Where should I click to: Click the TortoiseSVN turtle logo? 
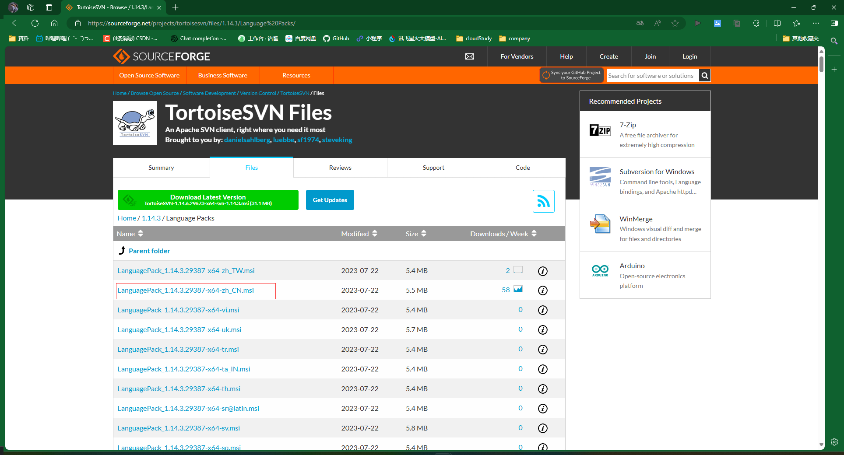(x=135, y=123)
